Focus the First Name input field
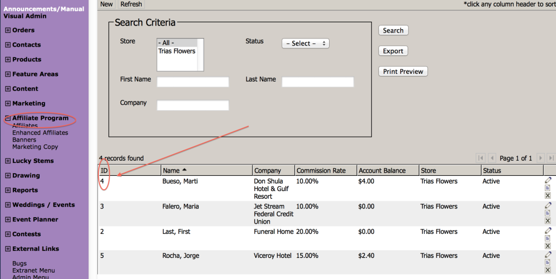The height and width of the screenshot is (279, 556). coord(193,82)
